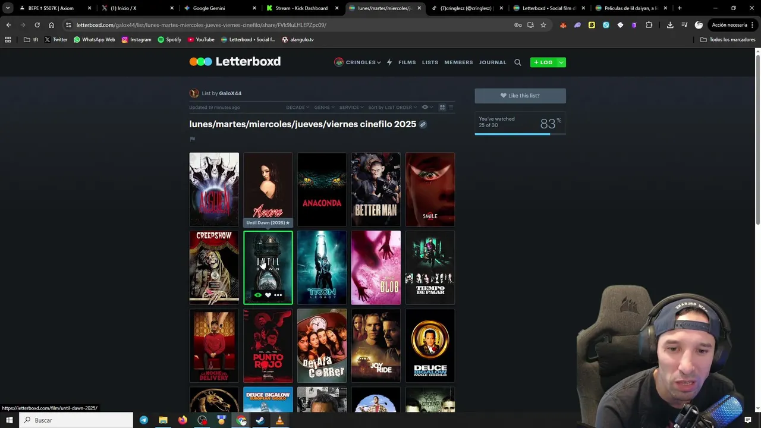This screenshot has width=761, height=428.
Task: Open YouTube bookmark
Action: 201,40
